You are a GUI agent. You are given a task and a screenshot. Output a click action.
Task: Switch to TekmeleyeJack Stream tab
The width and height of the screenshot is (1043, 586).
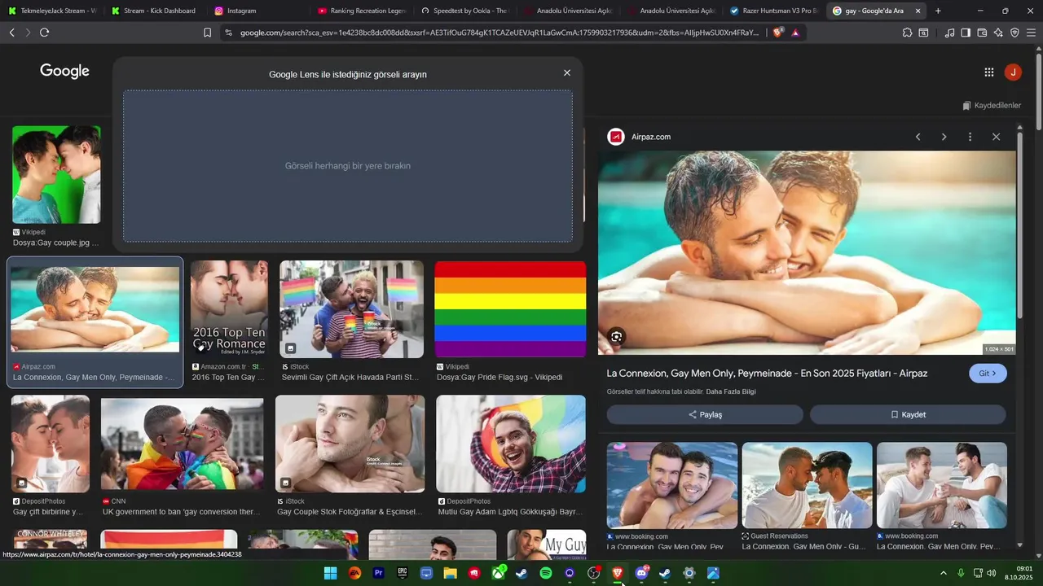53,11
